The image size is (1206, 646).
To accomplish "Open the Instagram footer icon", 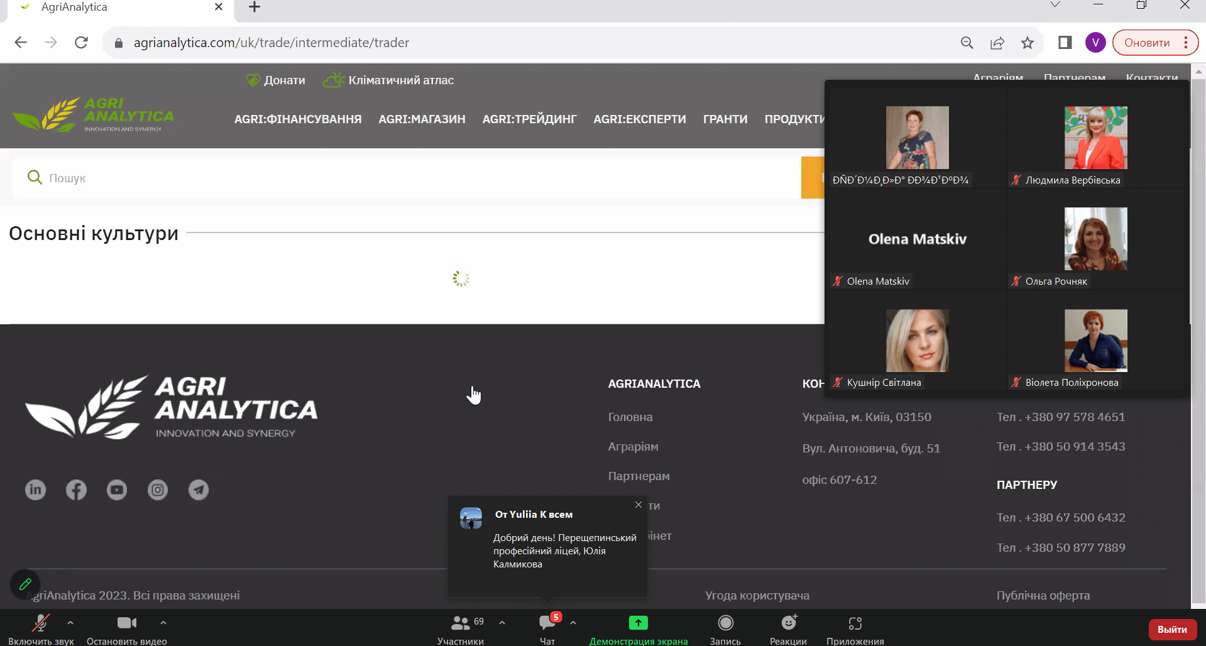I will pos(158,490).
